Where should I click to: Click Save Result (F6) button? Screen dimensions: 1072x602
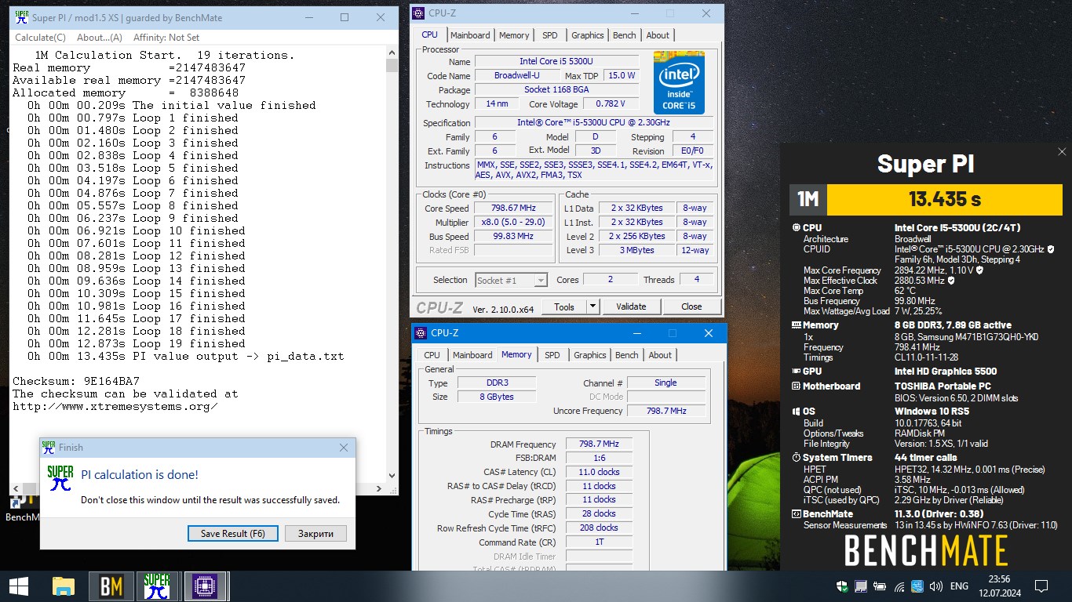233,534
